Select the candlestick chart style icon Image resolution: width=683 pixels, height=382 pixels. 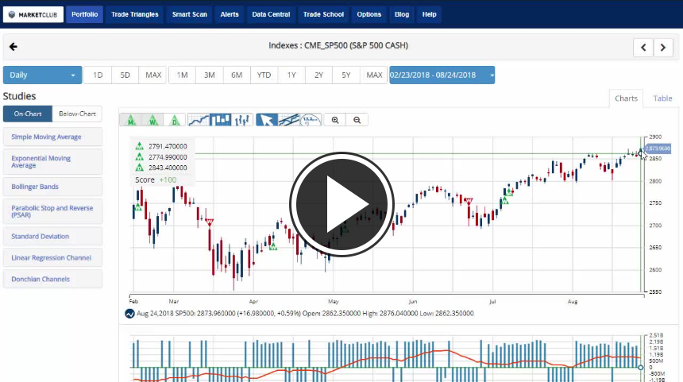pos(221,120)
